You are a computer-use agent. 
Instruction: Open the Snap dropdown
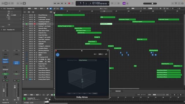pyautogui.click(x=137, y=8)
